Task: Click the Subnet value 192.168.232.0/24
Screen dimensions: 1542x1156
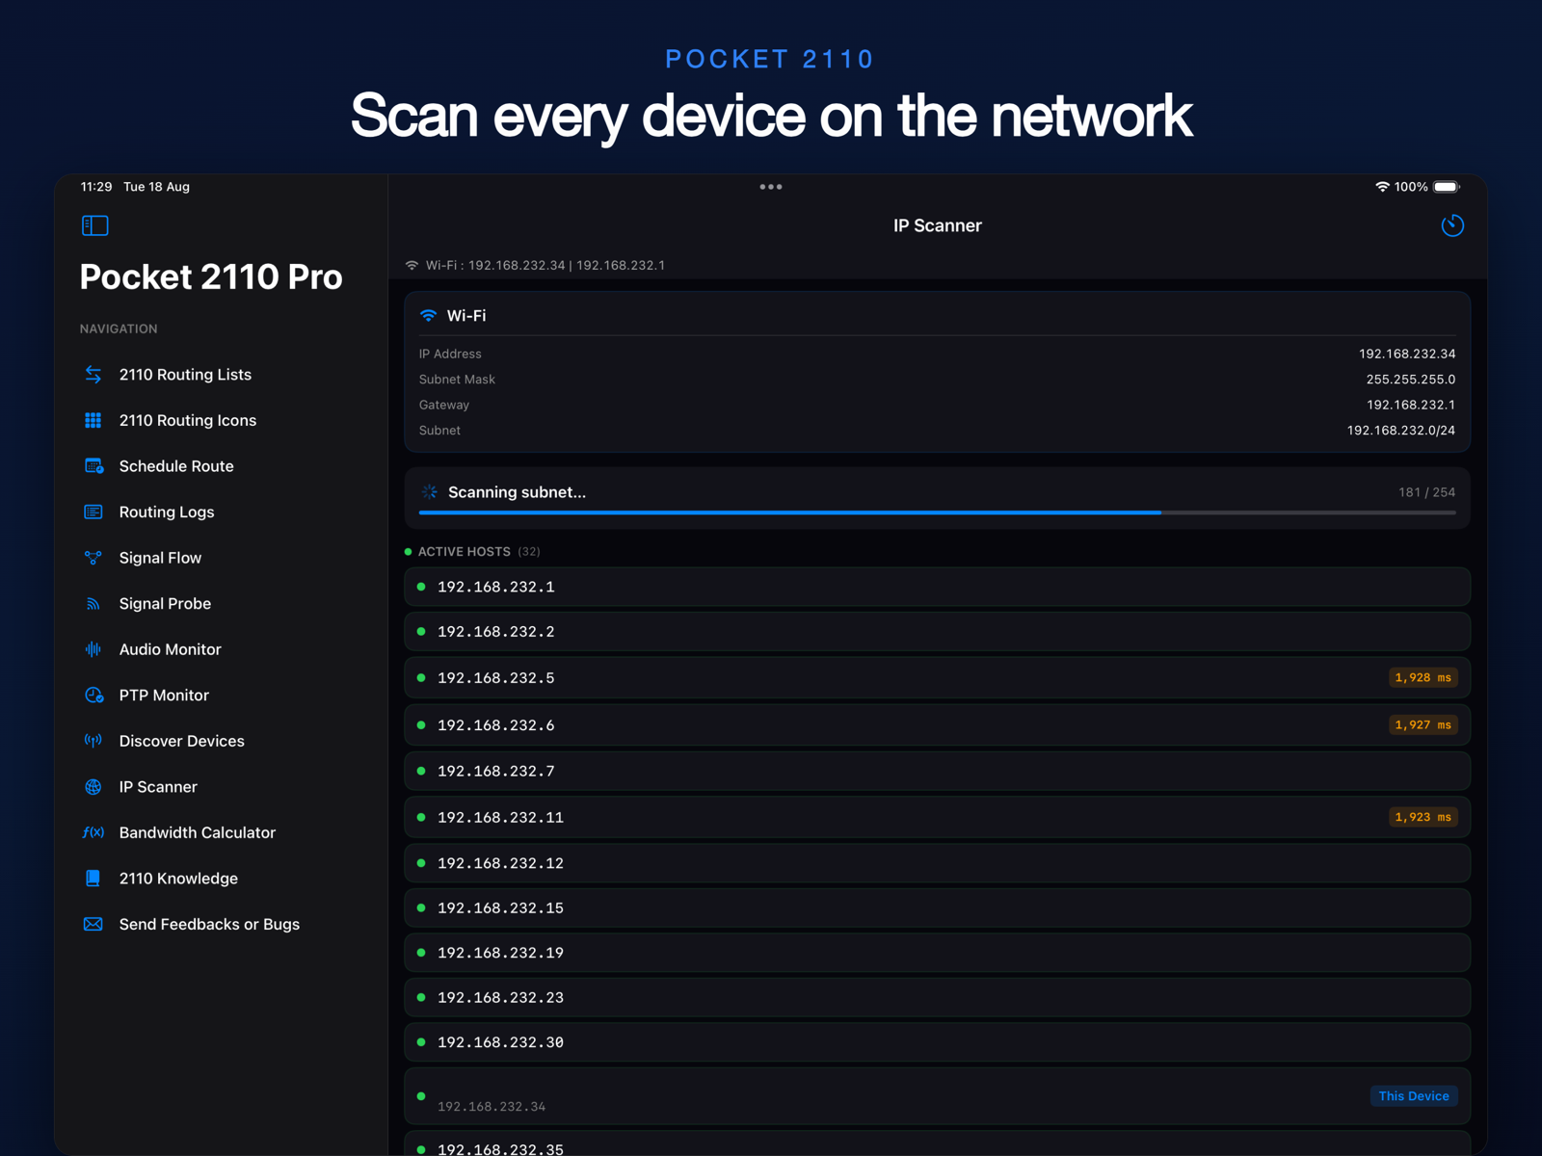Action: tap(1401, 431)
